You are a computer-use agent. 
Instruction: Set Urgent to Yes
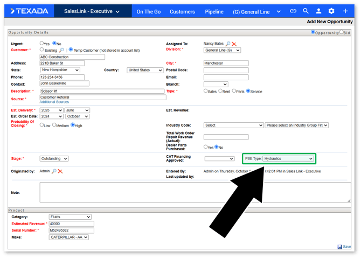pyautogui.click(x=42, y=44)
